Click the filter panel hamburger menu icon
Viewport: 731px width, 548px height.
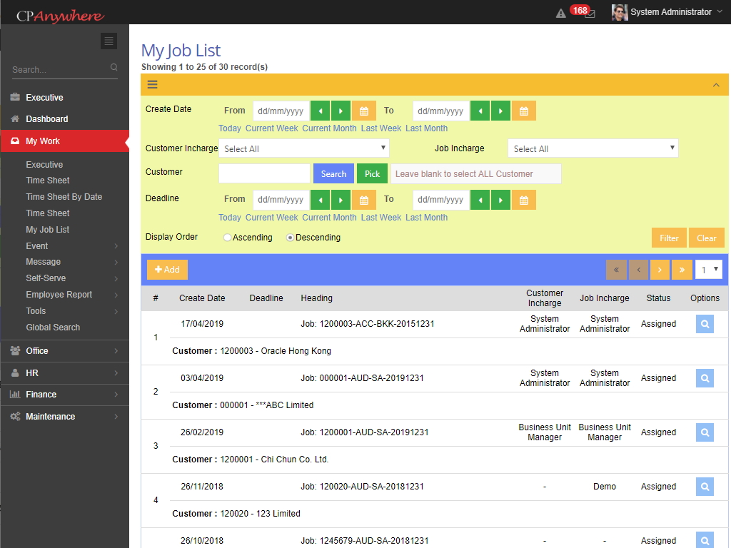click(x=152, y=84)
